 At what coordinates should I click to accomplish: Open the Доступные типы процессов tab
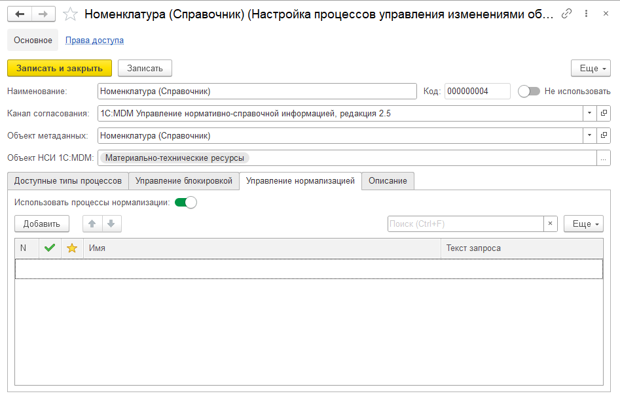coord(68,181)
